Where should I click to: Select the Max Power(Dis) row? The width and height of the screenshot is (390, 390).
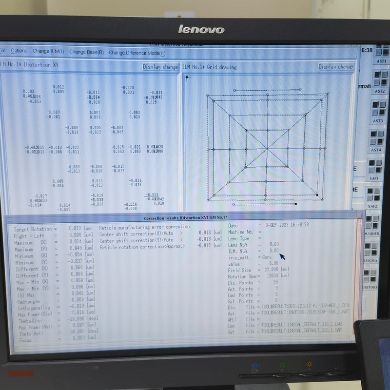[x=57, y=313]
